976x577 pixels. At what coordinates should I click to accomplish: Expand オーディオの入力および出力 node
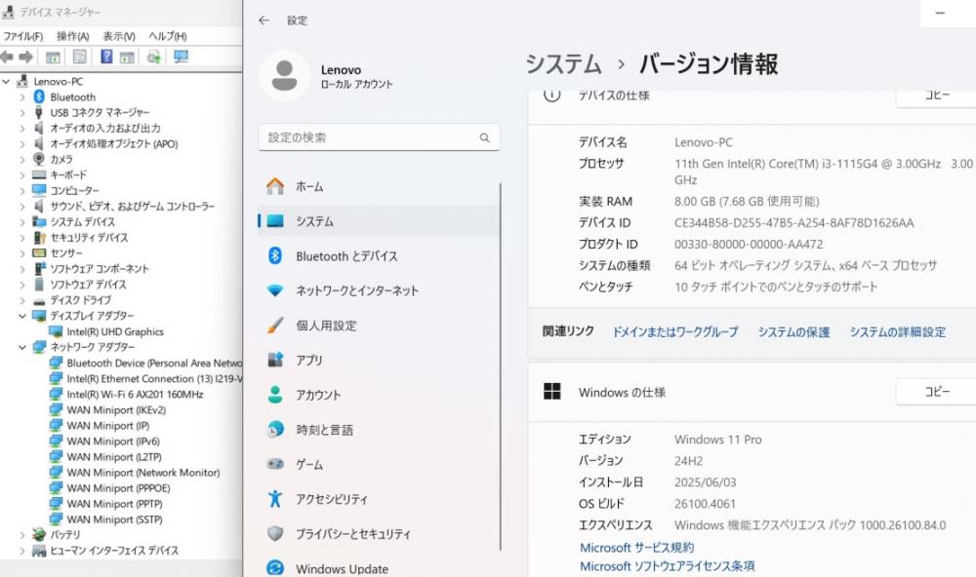pos(22,128)
